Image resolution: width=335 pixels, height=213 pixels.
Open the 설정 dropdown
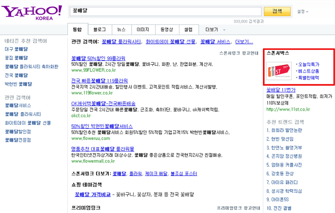coord(303,12)
